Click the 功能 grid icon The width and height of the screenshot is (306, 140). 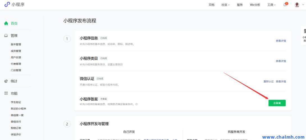(x=6, y=93)
